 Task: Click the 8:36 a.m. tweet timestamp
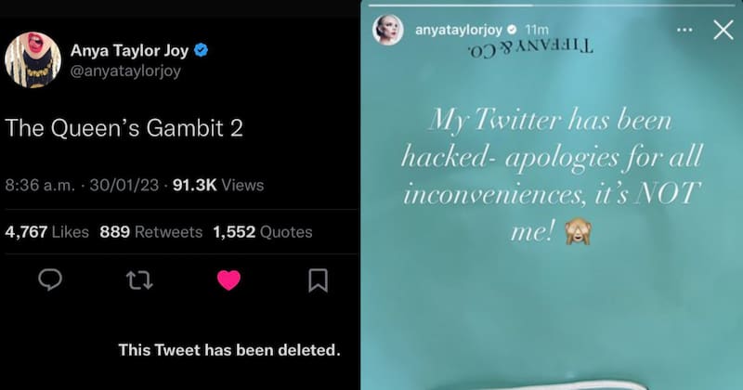click(37, 185)
